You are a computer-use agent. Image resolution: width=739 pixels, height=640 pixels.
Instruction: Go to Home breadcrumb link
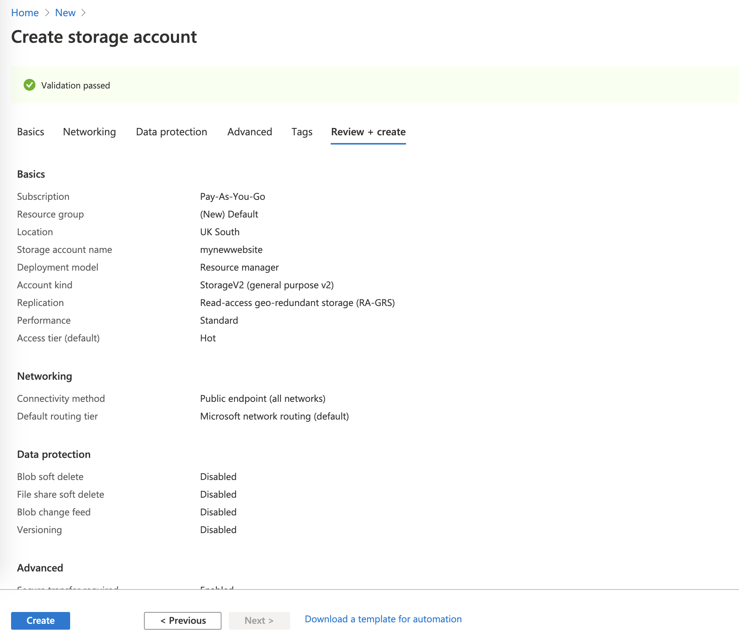click(25, 13)
